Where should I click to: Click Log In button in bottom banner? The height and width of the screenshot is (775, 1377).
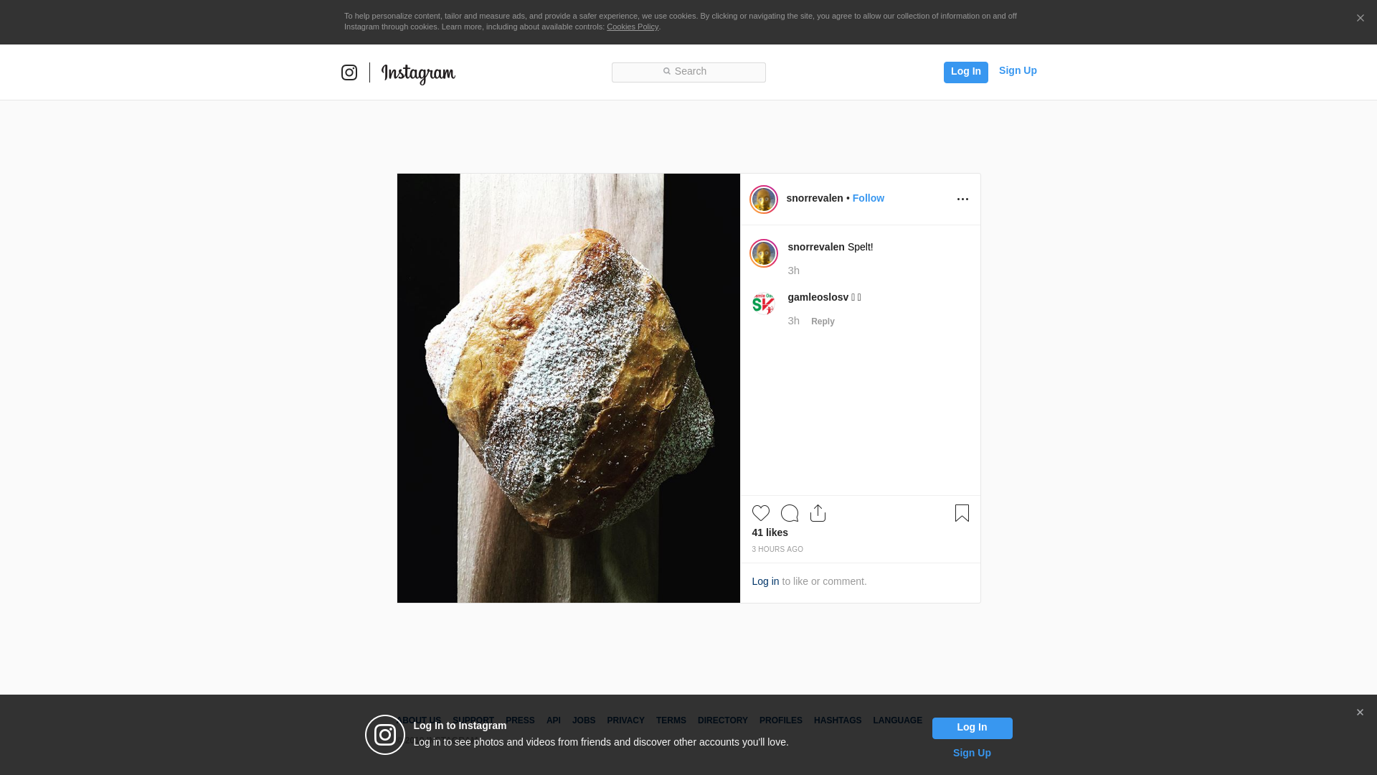click(x=972, y=728)
